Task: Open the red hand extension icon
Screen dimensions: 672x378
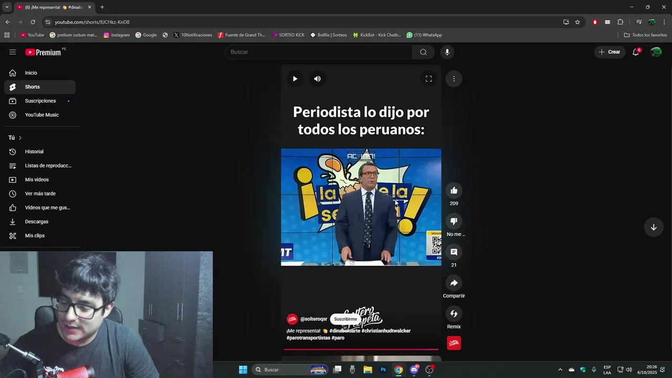Action: (595, 22)
